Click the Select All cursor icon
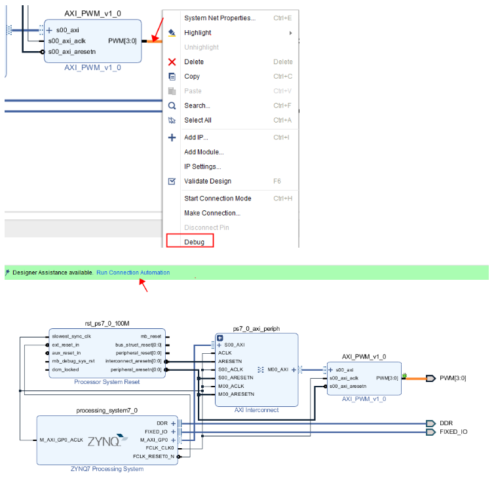The image size is (496, 477). point(172,120)
